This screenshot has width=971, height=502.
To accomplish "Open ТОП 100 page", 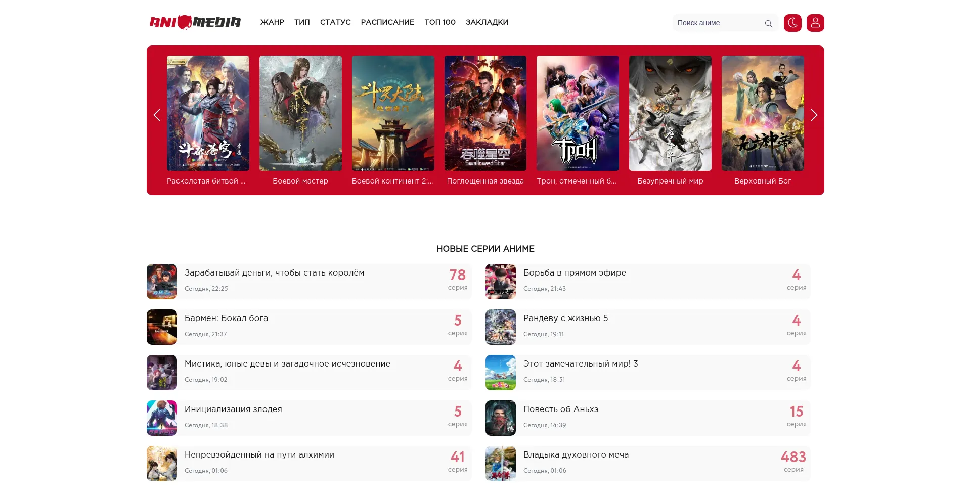I will pyautogui.click(x=440, y=22).
